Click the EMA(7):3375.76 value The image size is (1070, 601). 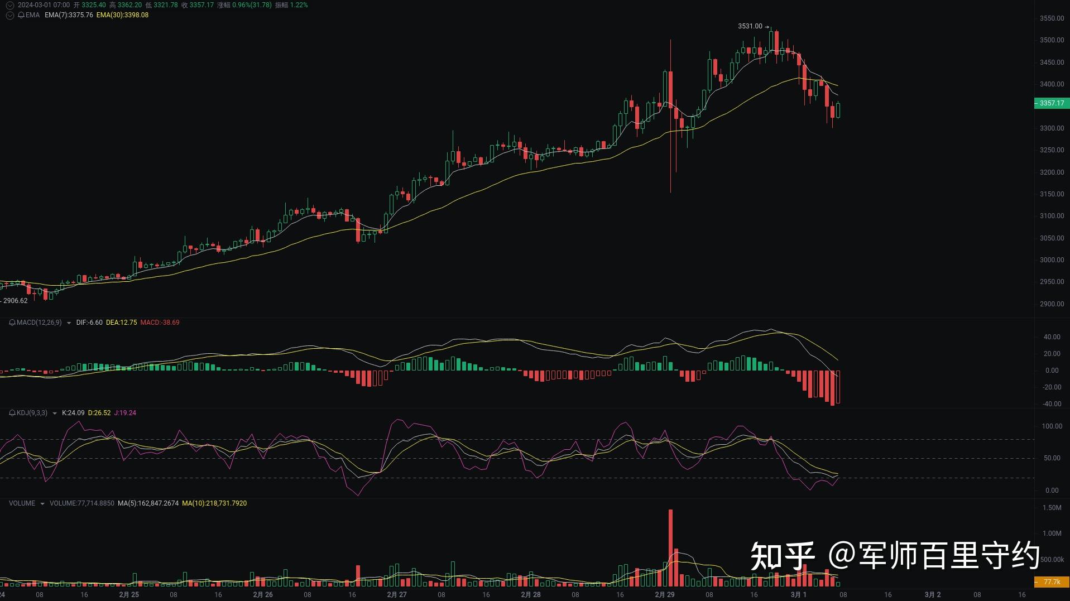(x=69, y=15)
